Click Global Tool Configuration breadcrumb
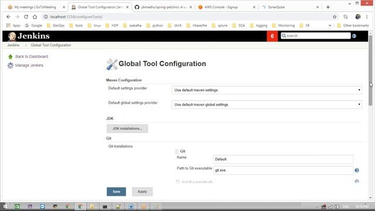The height and width of the screenshot is (211, 375). (x=51, y=45)
